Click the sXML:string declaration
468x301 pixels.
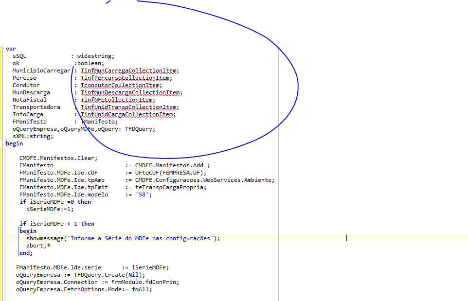coord(33,136)
